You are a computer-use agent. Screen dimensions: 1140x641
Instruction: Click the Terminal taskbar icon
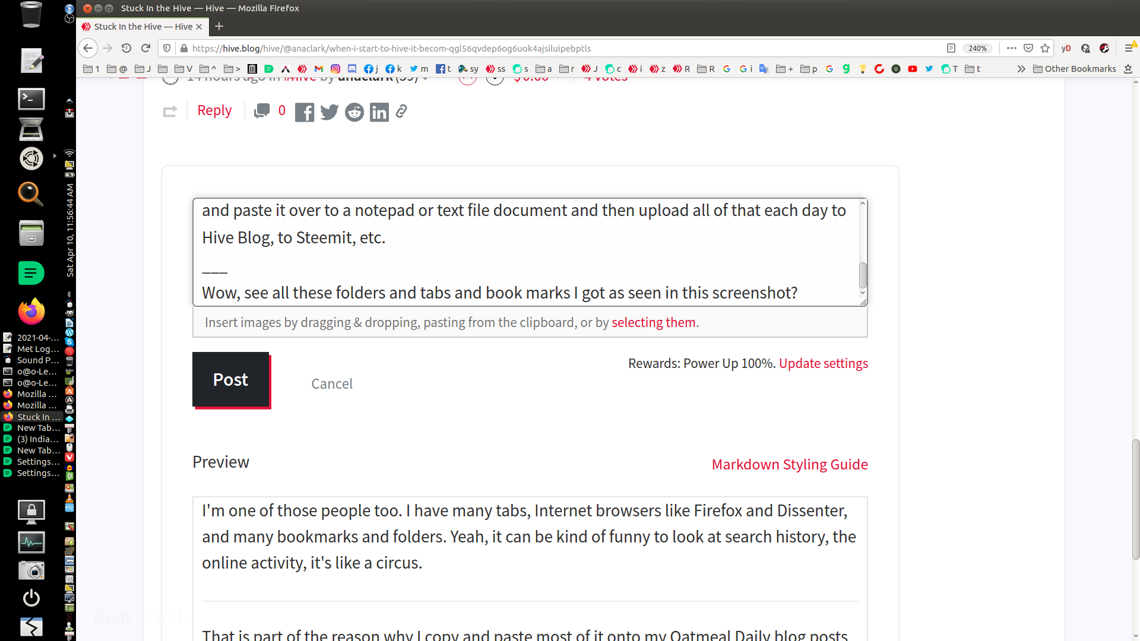30,98
